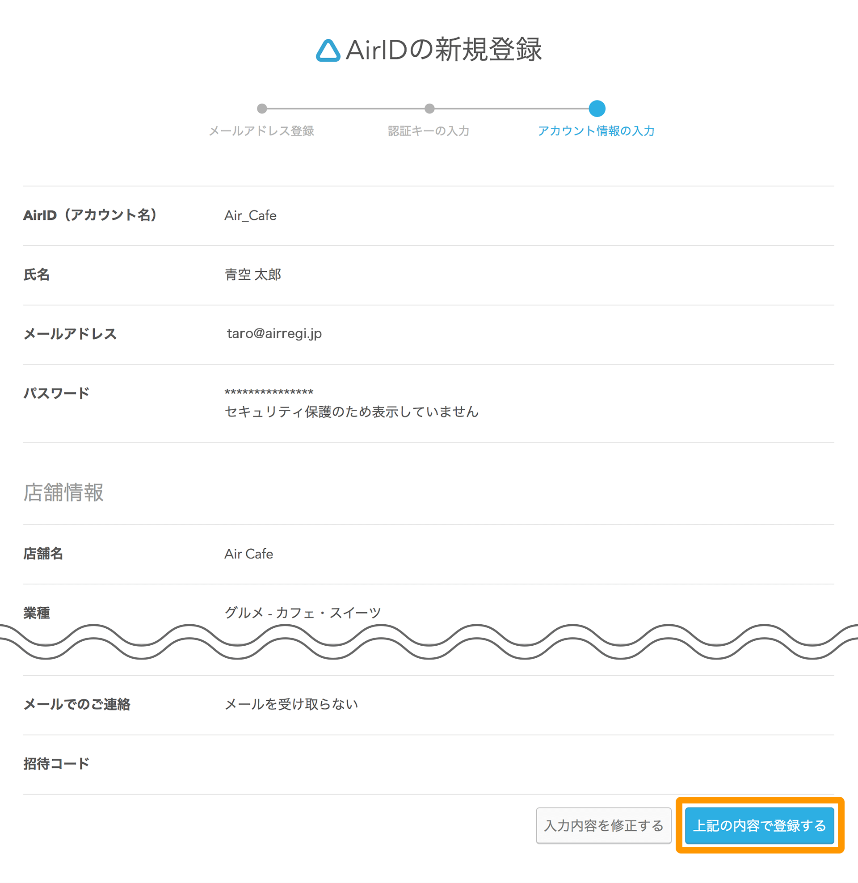
Task: Click the 業種 label
Action: [x=37, y=613]
